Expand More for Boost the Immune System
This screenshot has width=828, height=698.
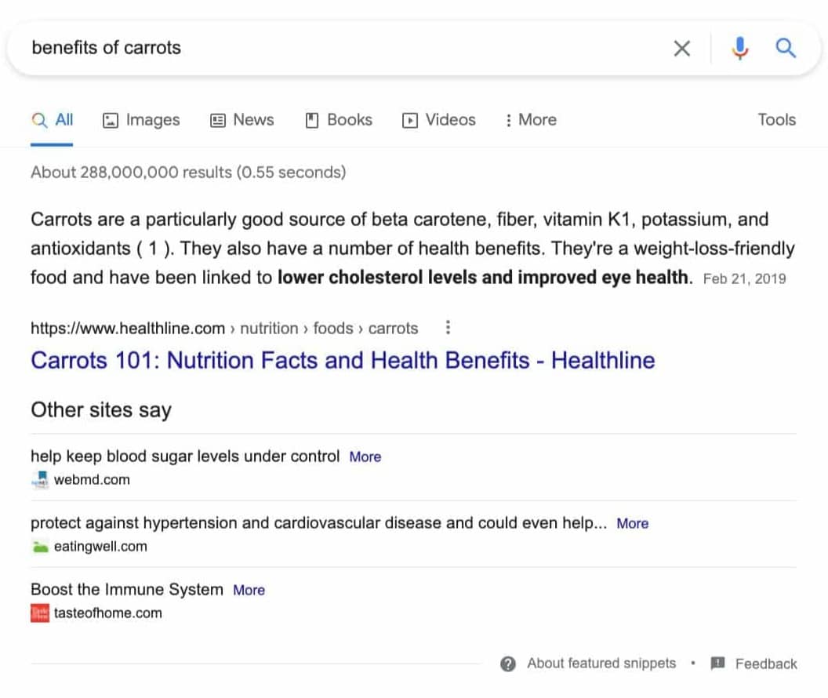249,590
